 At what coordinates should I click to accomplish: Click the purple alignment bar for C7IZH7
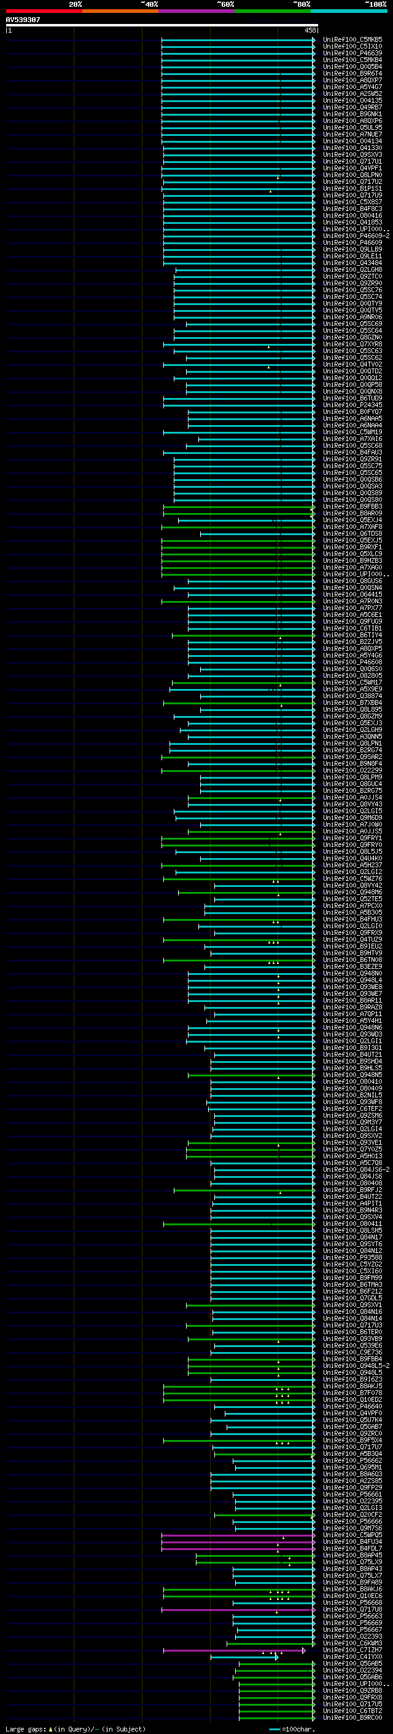[235, 1650]
